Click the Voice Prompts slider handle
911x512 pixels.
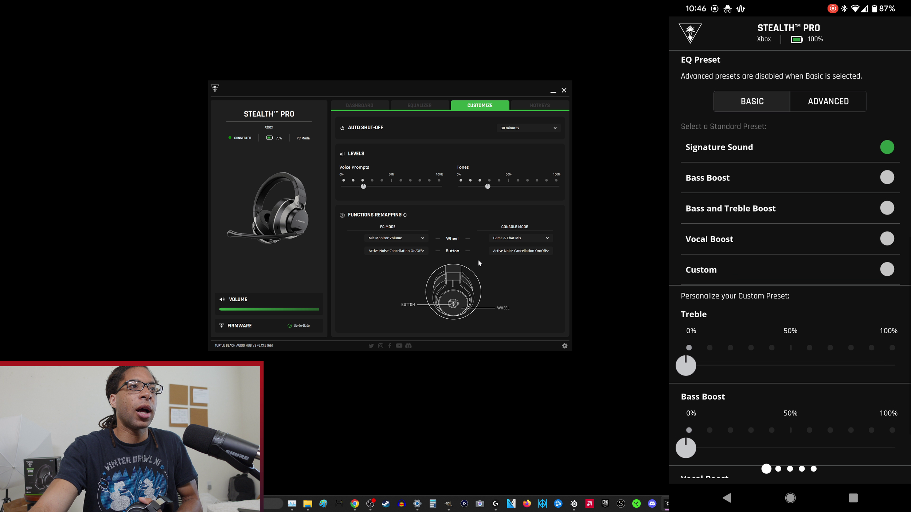[363, 186]
